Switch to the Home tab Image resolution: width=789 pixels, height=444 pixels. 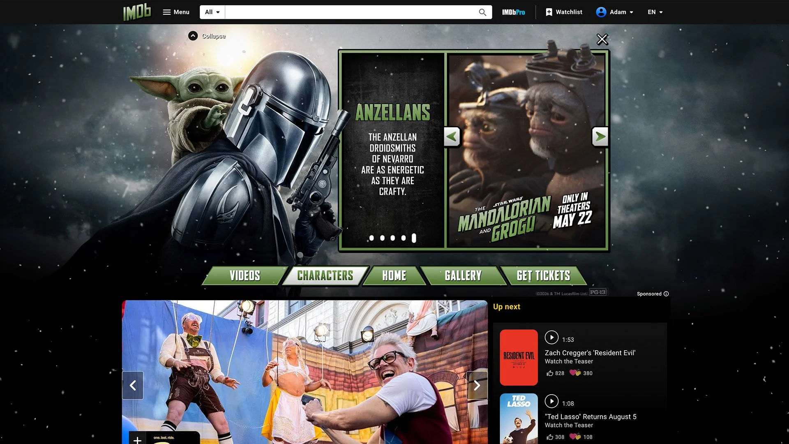(x=394, y=275)
